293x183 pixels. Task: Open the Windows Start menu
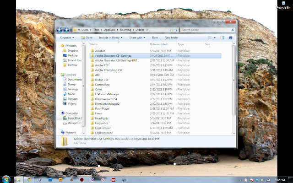6,180
